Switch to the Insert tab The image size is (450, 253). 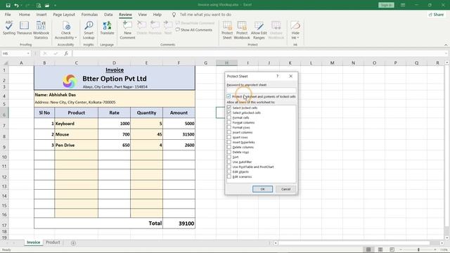pos(41,14)
